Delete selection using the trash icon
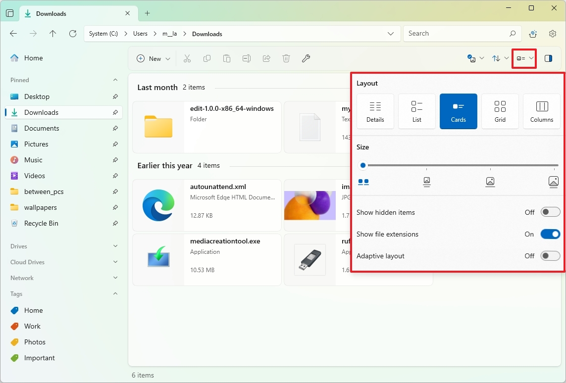Screen dimensions: 566x383 point(286,58)
